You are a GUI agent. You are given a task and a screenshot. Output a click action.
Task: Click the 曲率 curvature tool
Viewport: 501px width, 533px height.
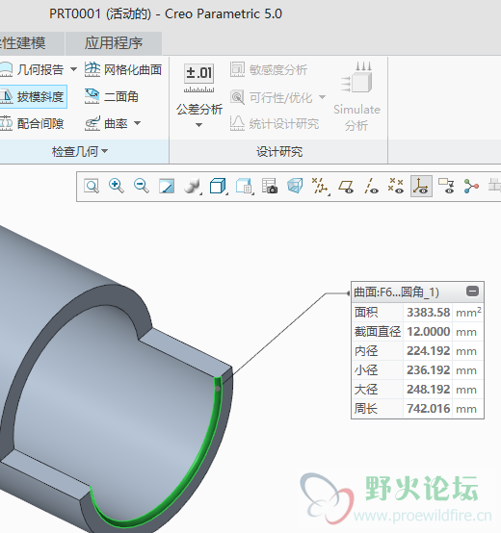click(106, 123)
